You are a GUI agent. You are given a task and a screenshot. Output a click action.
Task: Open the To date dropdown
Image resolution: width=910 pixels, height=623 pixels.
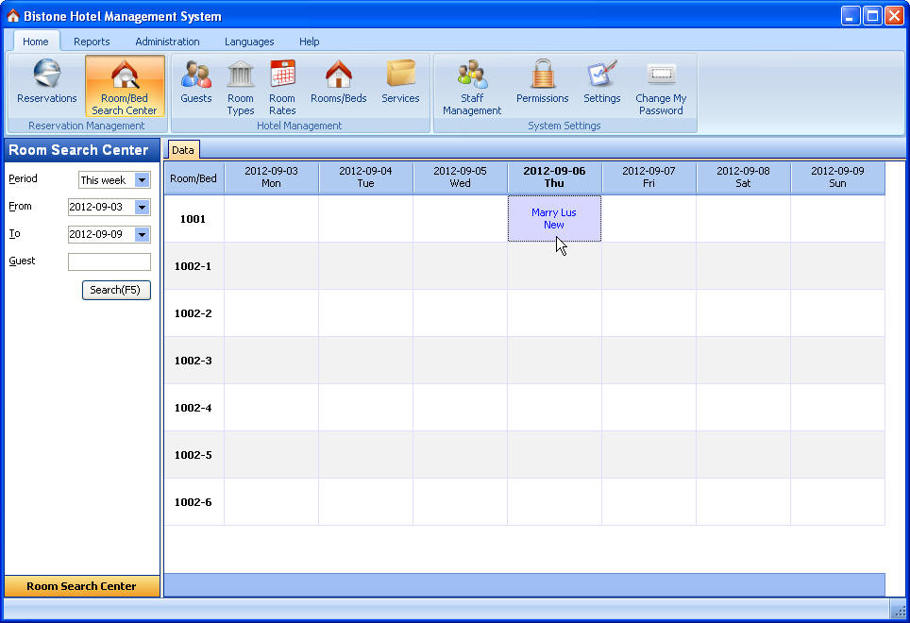tap(143, 235)
